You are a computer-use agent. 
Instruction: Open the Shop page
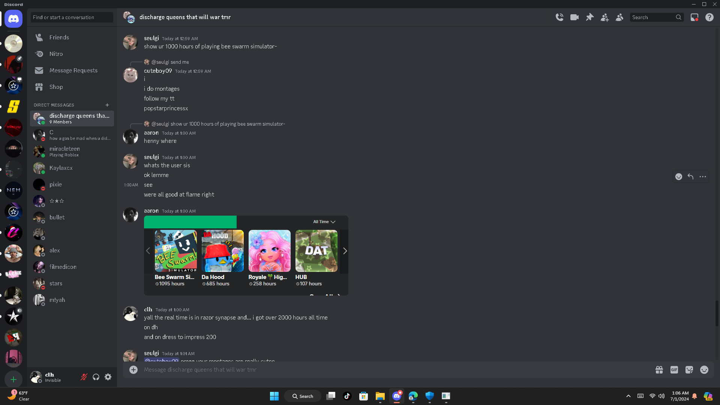click(x=72, y=87)
